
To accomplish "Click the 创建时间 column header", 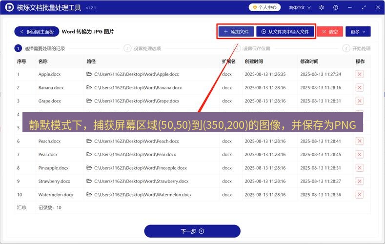I will tap(254, 61).
